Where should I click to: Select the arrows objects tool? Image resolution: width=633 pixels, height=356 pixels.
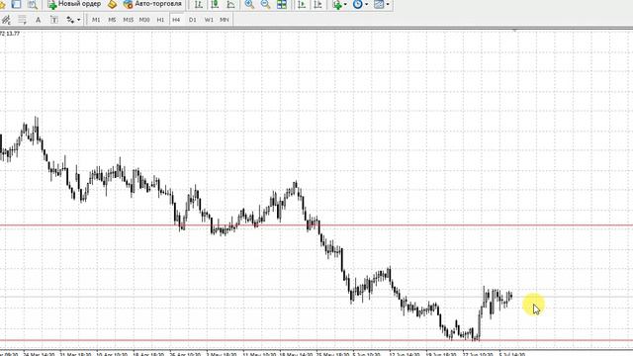(70, 20)
